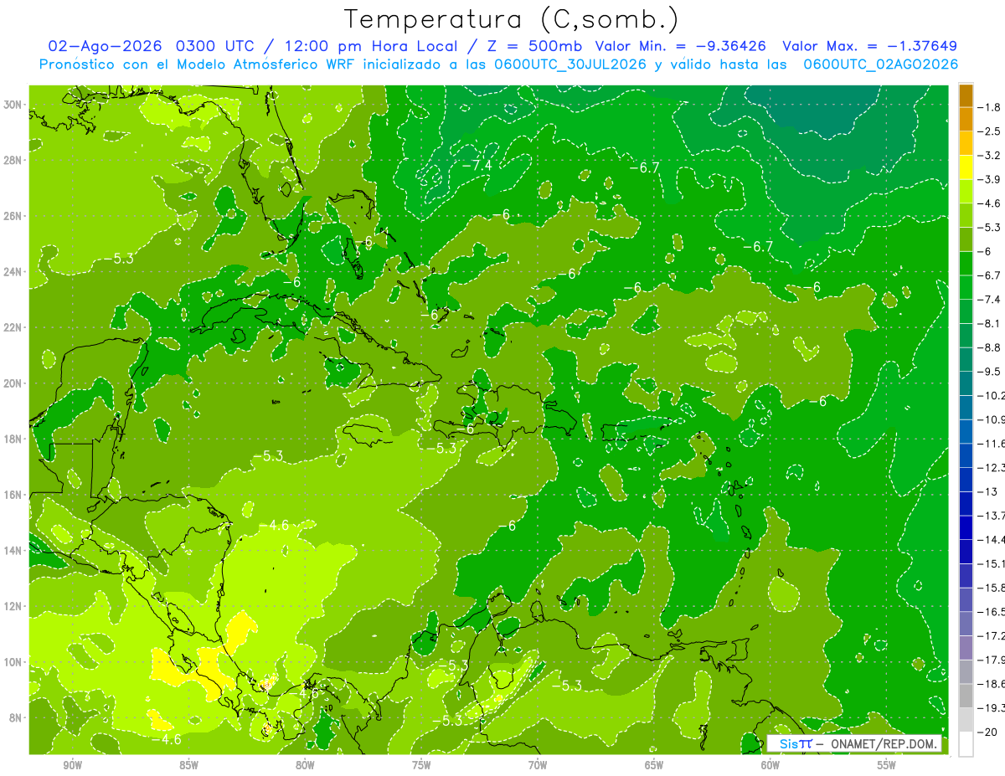The image size is (1005, 776).
Task: Click the 30N latitude axis label
Action: click(13, 105)
